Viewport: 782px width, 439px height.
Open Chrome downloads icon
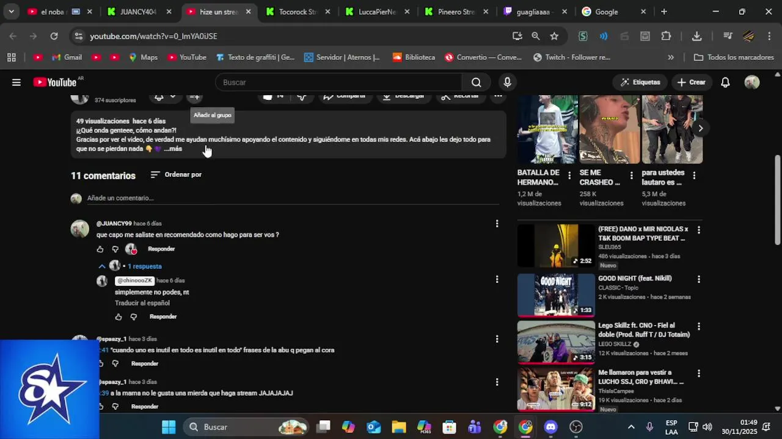[x=696, y=36]
